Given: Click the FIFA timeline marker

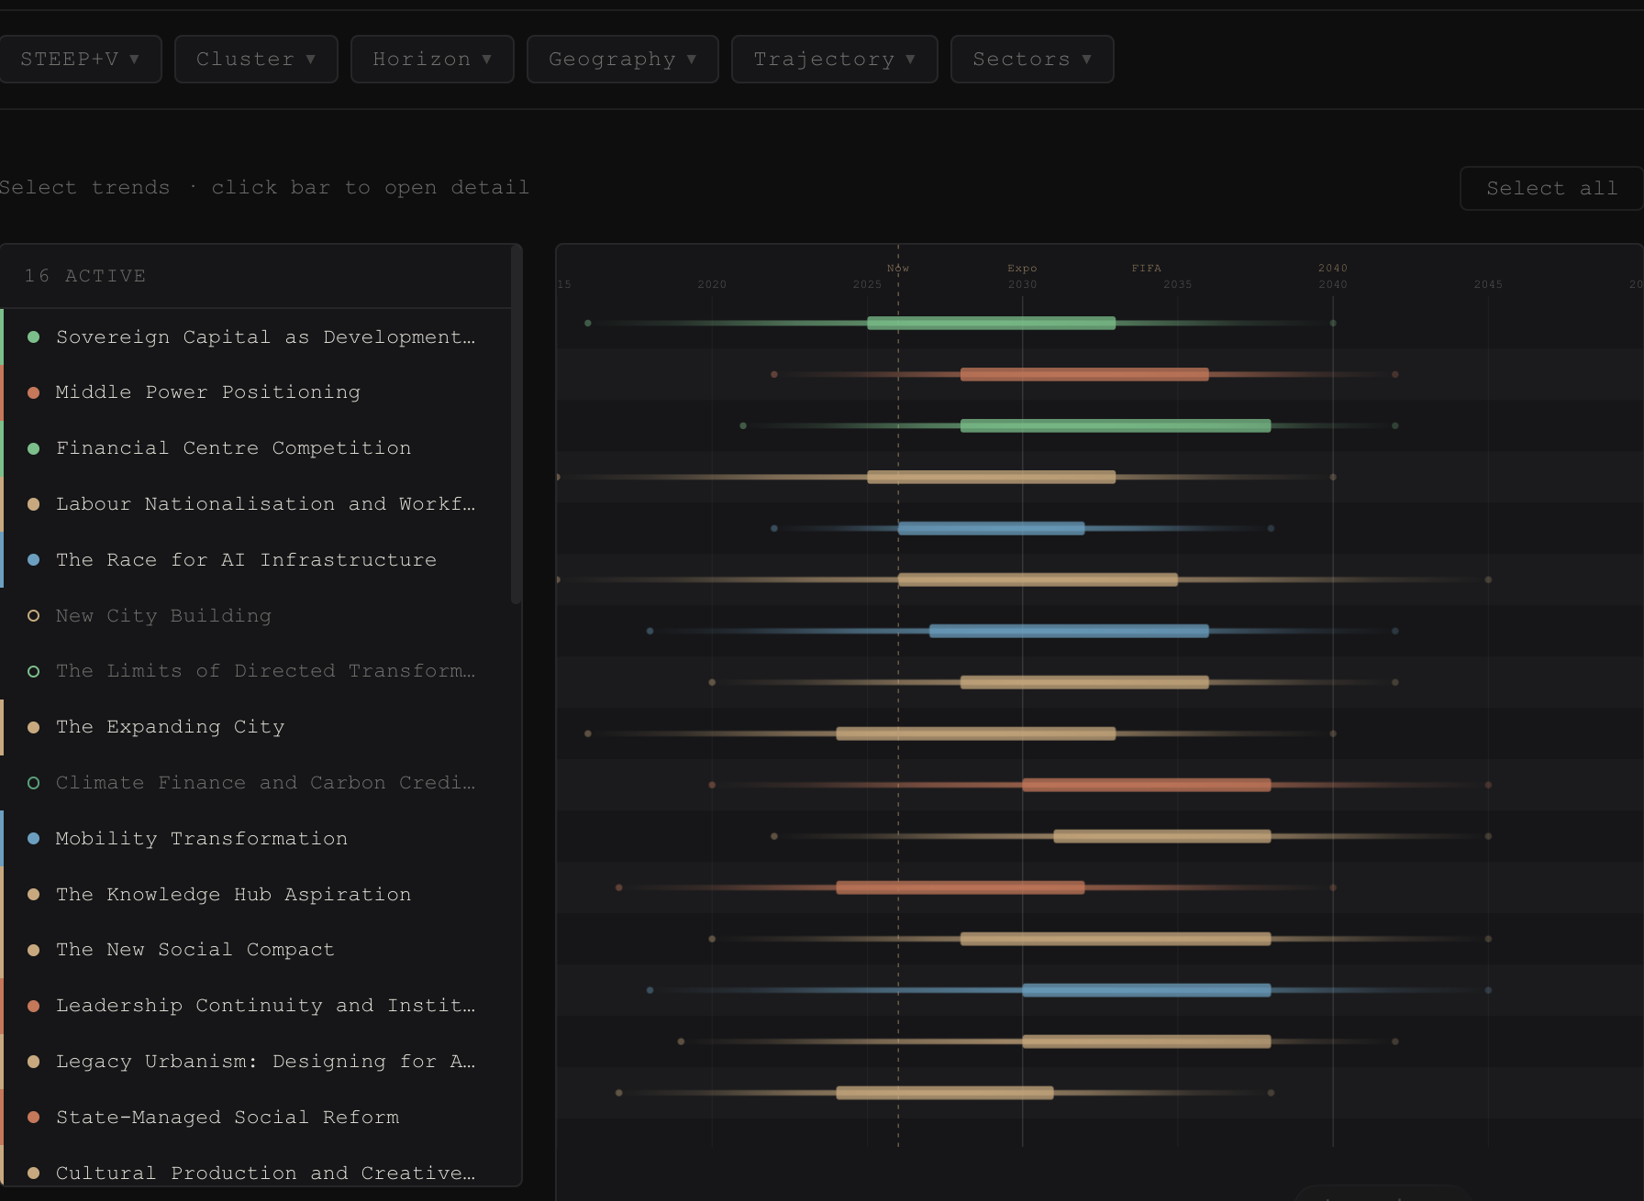Looking at the screenshot, I should coord(1147,269).
